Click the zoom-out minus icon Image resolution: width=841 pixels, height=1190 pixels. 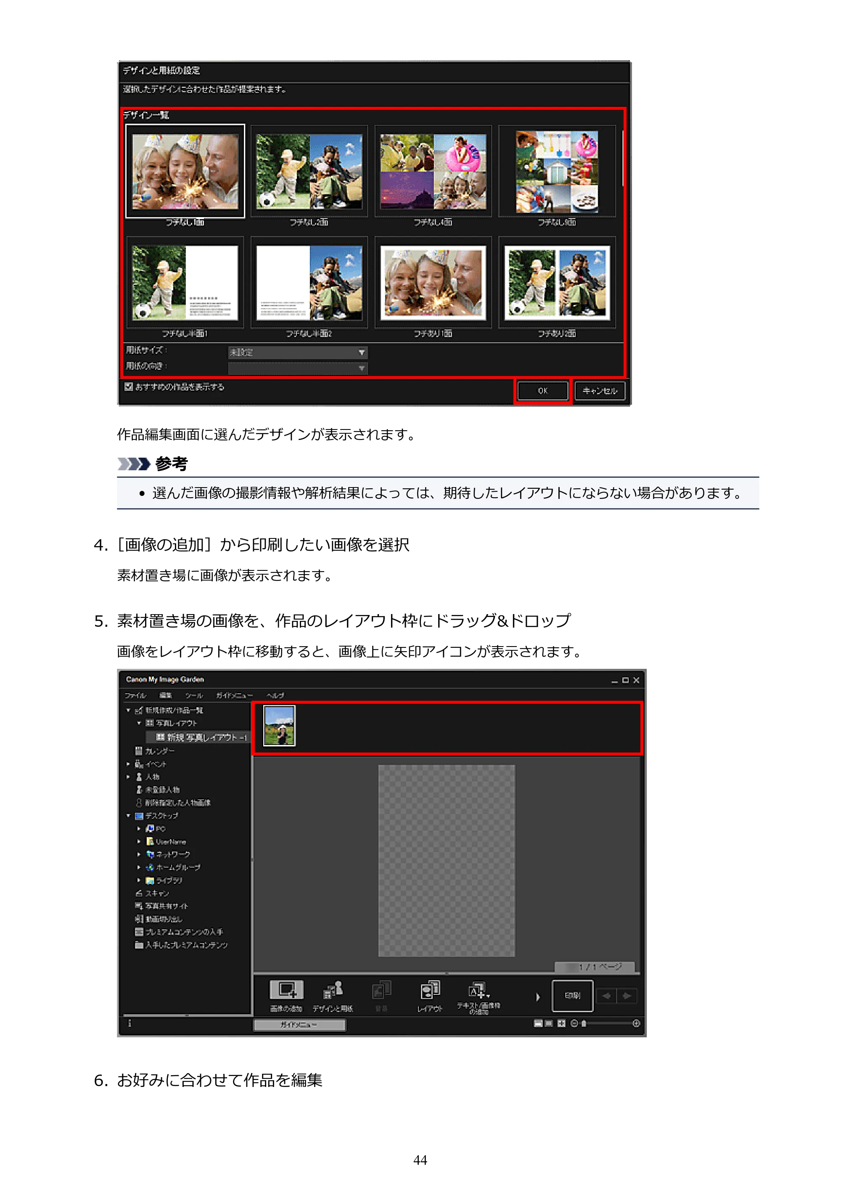click(574, 1023)
